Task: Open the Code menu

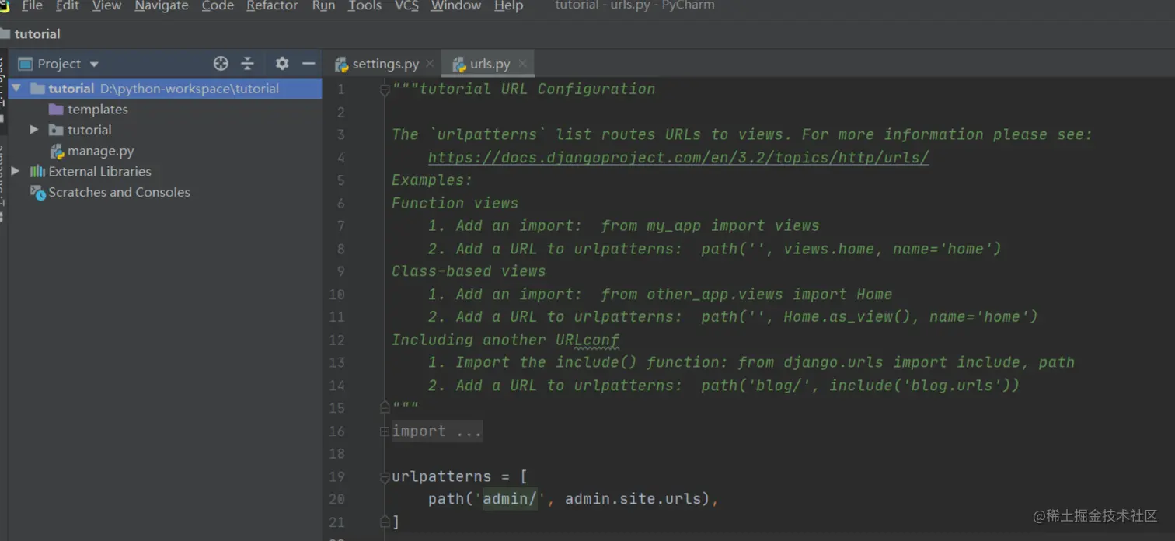Action: tap(218, 6)
